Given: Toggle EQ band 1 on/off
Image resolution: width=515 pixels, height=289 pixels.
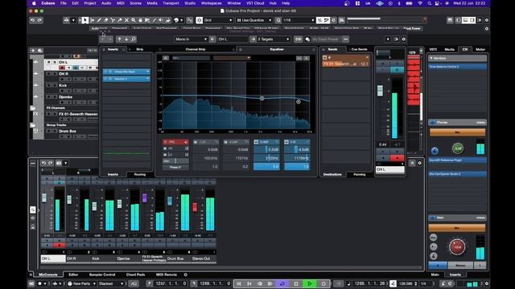Looking at the screenshot, I should point(196,142).
